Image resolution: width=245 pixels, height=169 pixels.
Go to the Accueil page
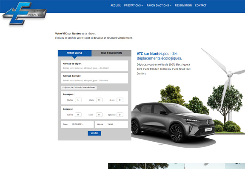point(116,6)
